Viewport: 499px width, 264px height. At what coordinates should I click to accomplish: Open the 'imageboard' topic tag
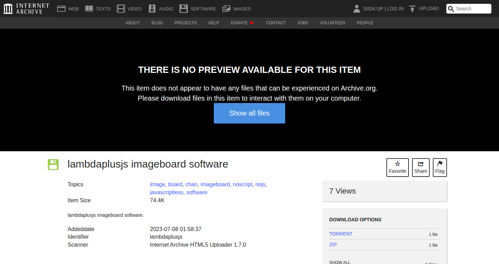tap(215, 185)
